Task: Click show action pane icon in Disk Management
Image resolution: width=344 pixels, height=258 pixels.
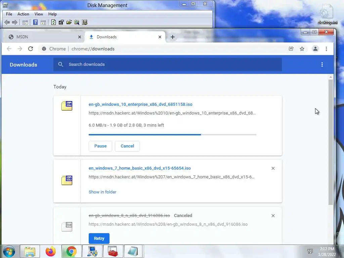Action: pos(43,23)
